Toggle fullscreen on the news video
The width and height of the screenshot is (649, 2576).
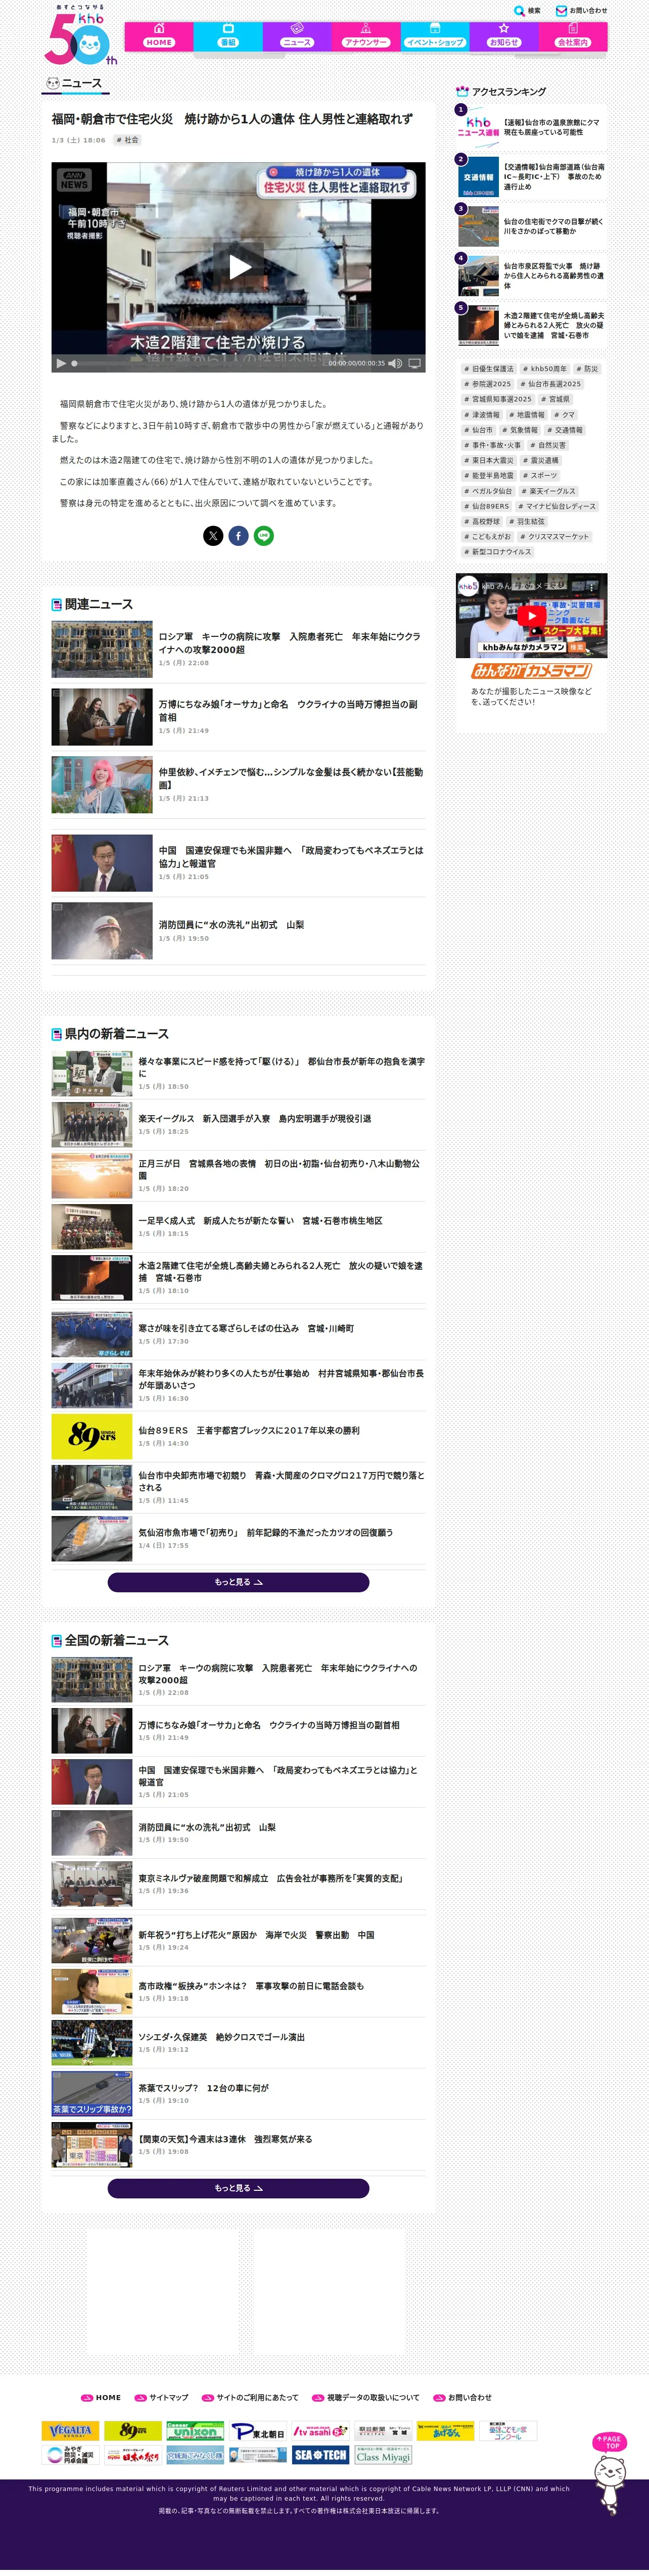pyautogui.click(x=415, y=363)
